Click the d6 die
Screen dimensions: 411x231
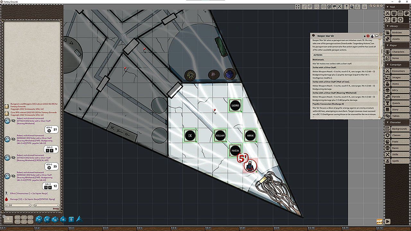tap(71, 219)
